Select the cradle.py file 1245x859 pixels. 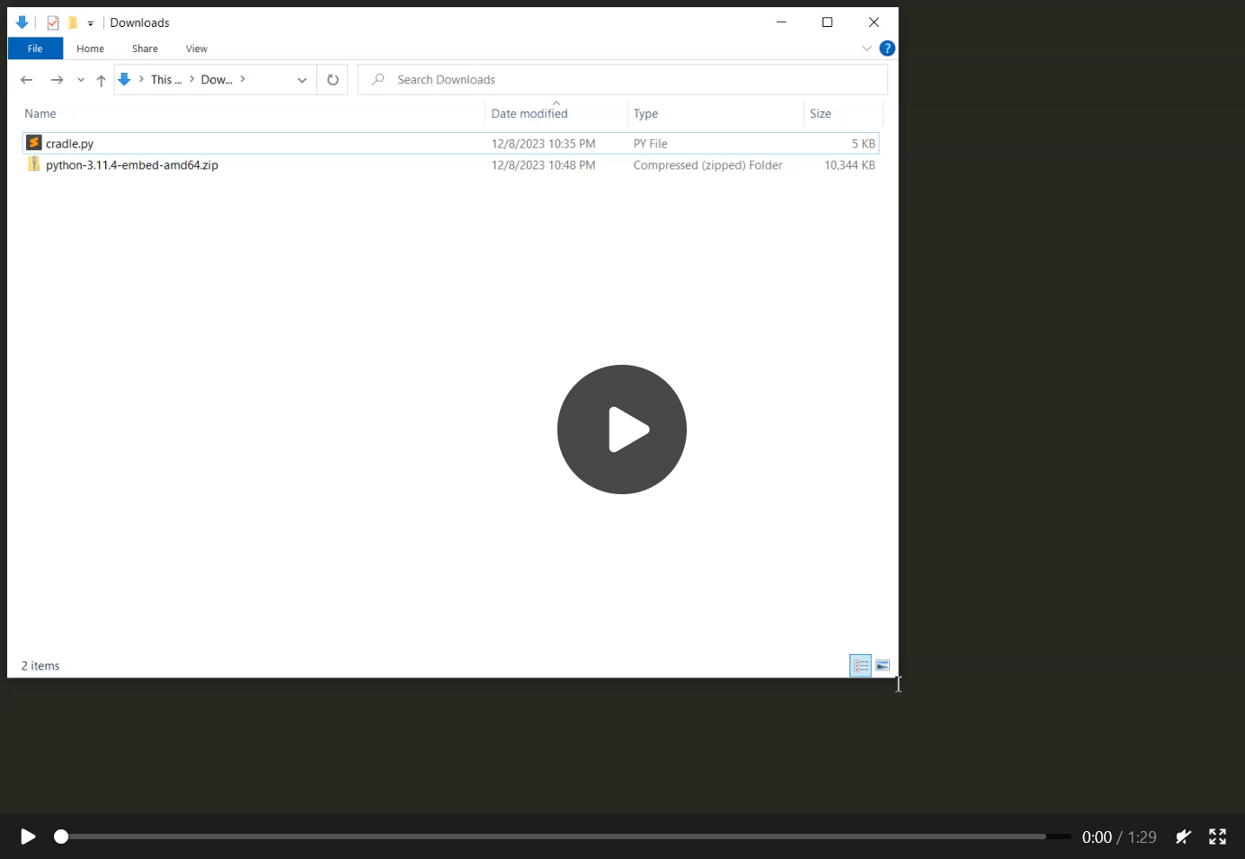coord(70,144)
